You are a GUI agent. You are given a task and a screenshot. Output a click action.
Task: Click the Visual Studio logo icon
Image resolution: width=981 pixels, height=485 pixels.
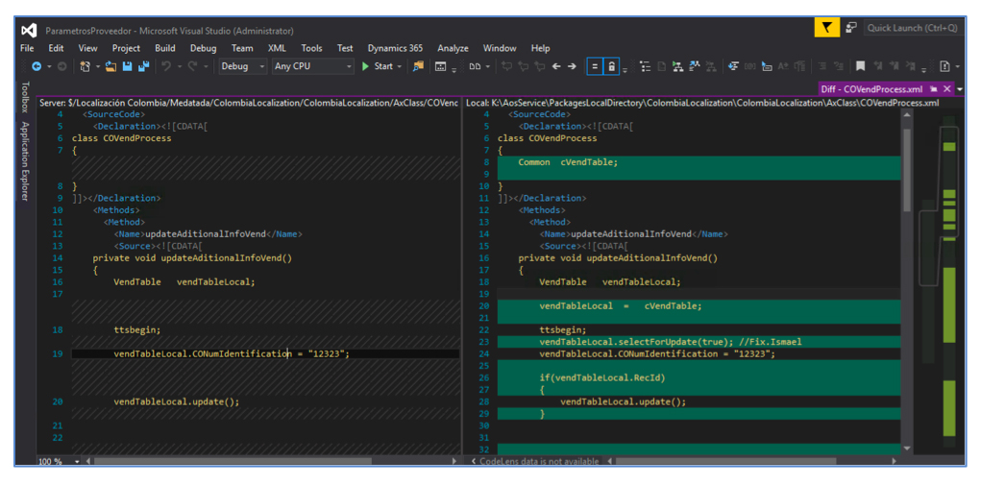(x=29, y=30)
